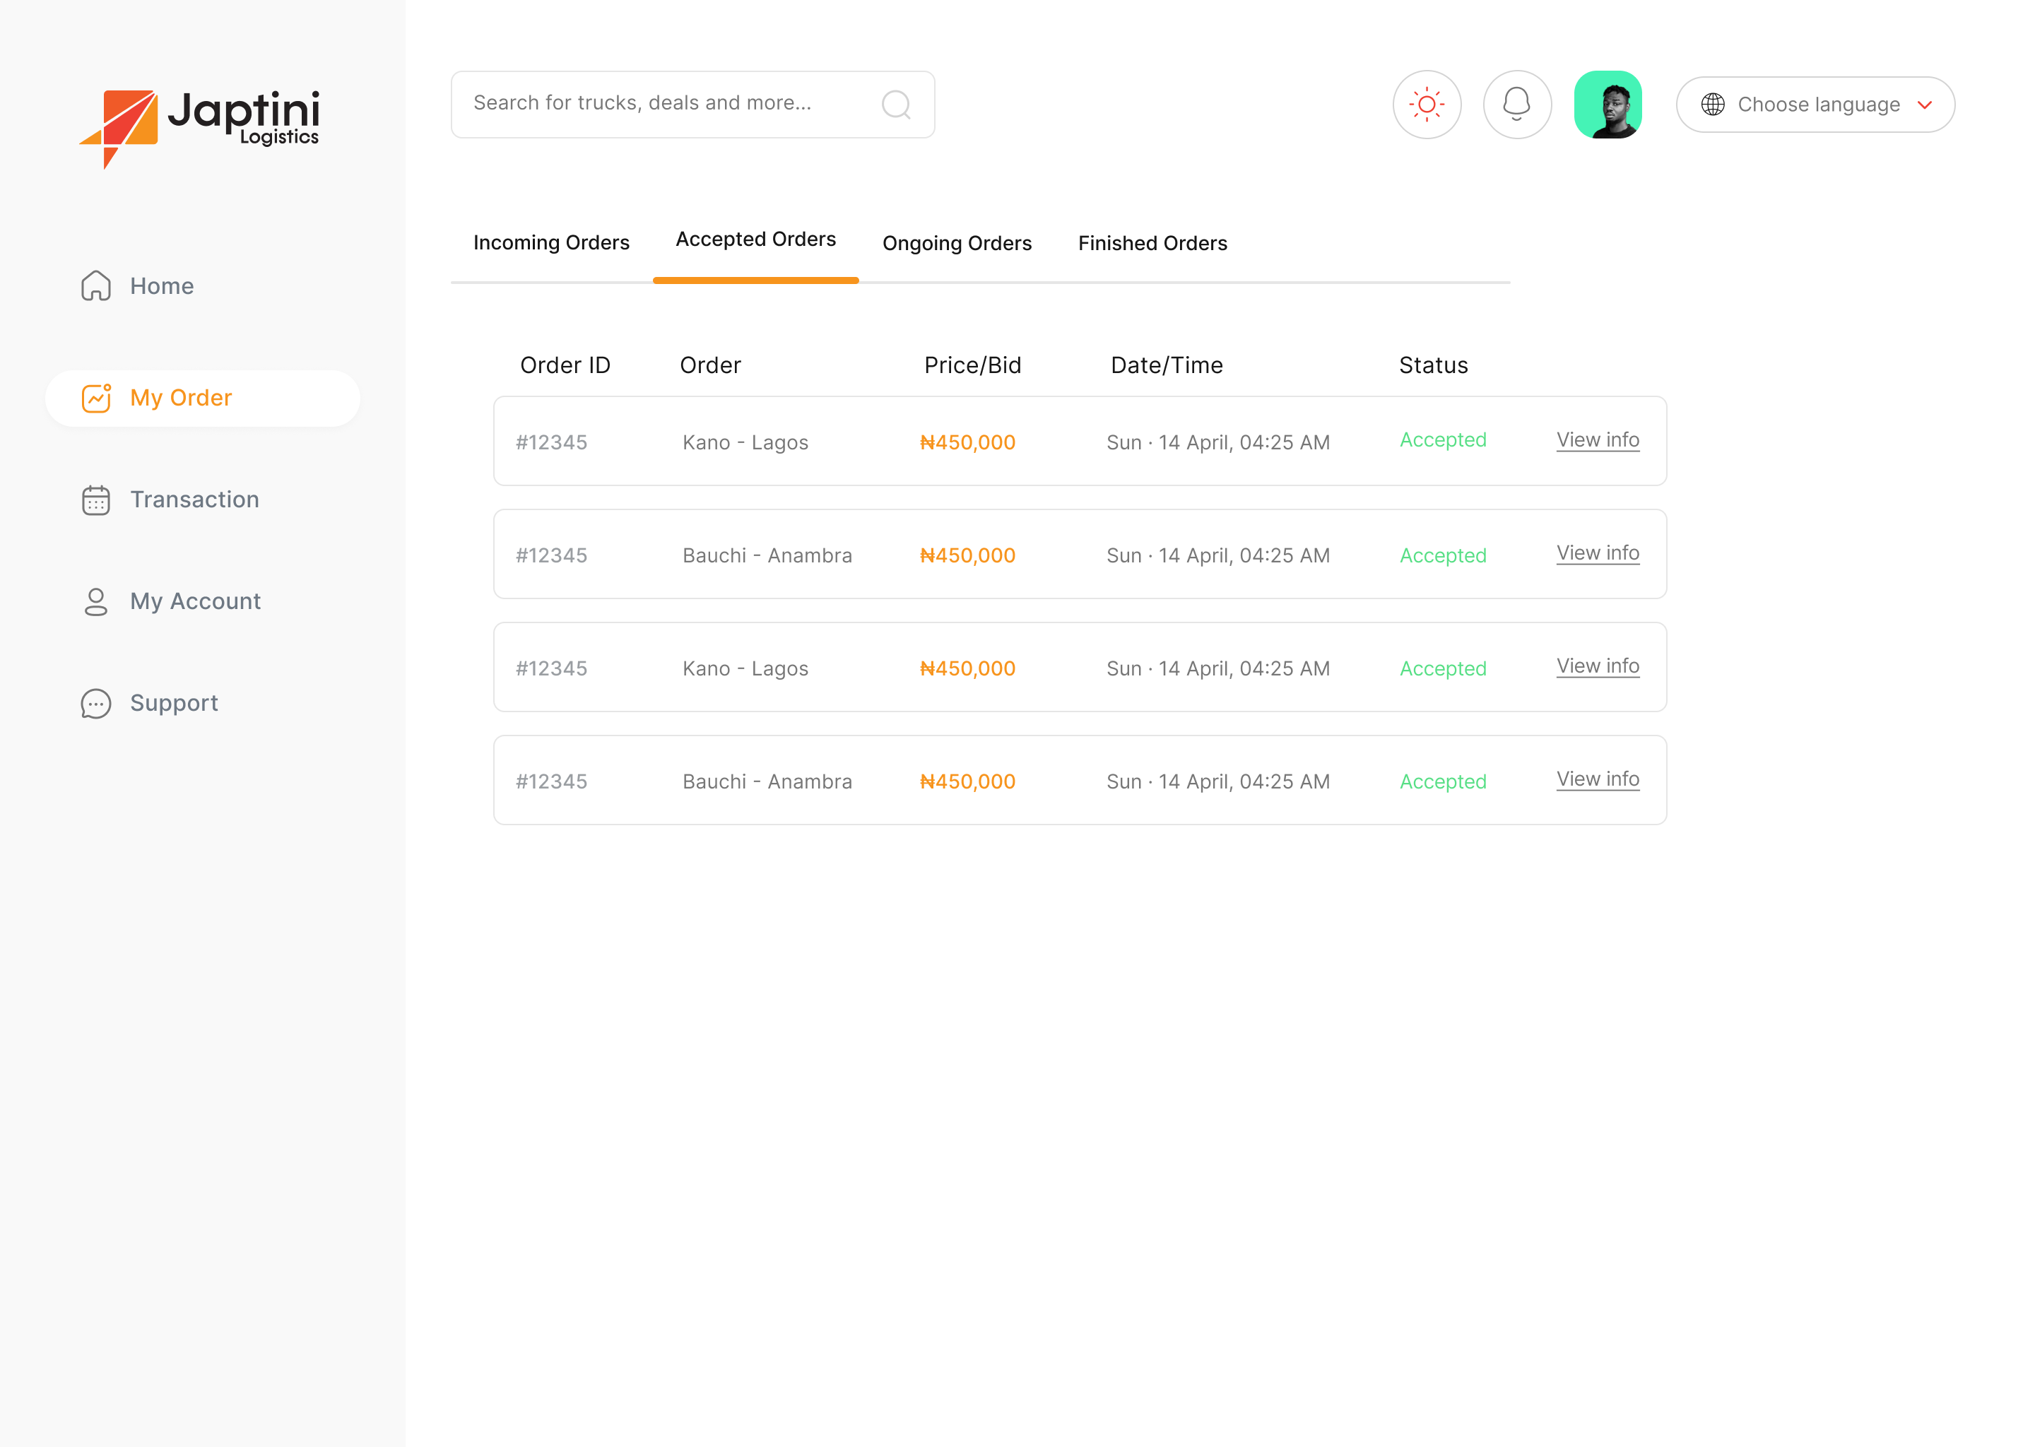The height and width of the screenshot is (1447, 2035).
Task: Click the Japtini Logistics logo
Action: coord(199,129)
